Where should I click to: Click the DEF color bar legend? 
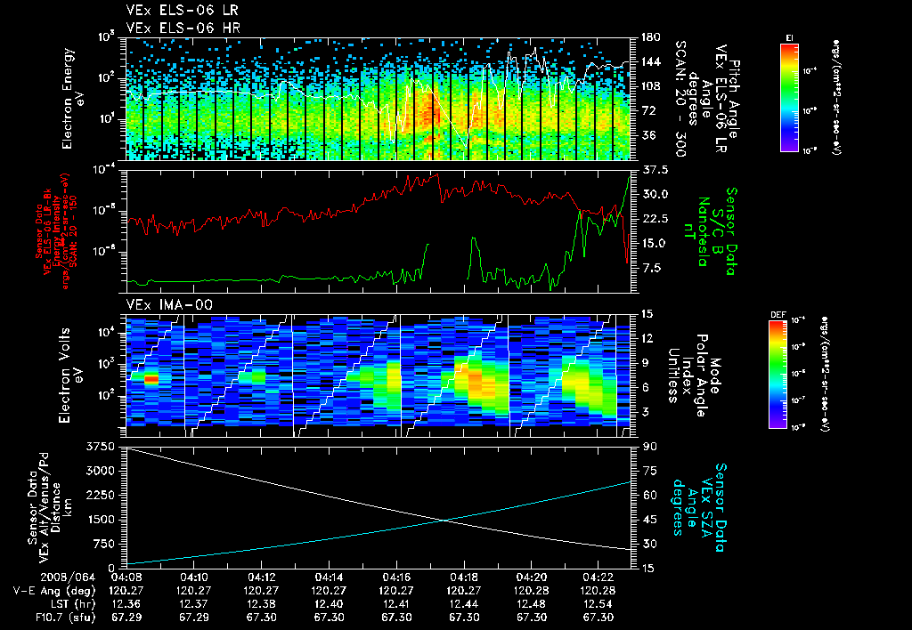tap(778, 375)
